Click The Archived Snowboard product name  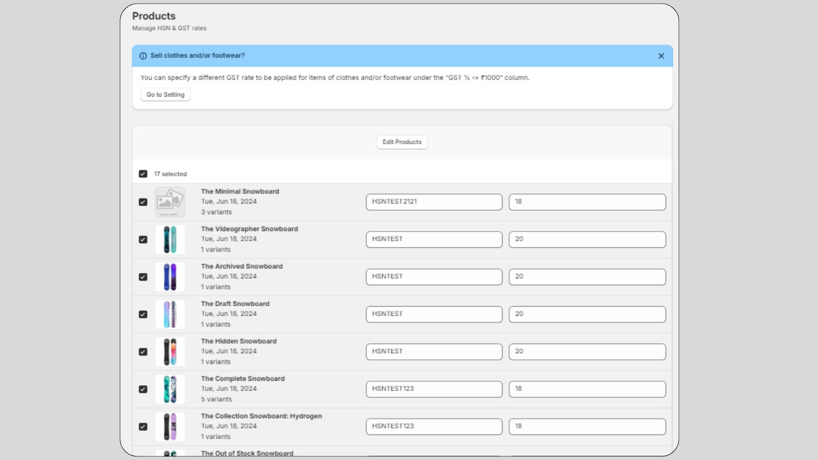242,266
